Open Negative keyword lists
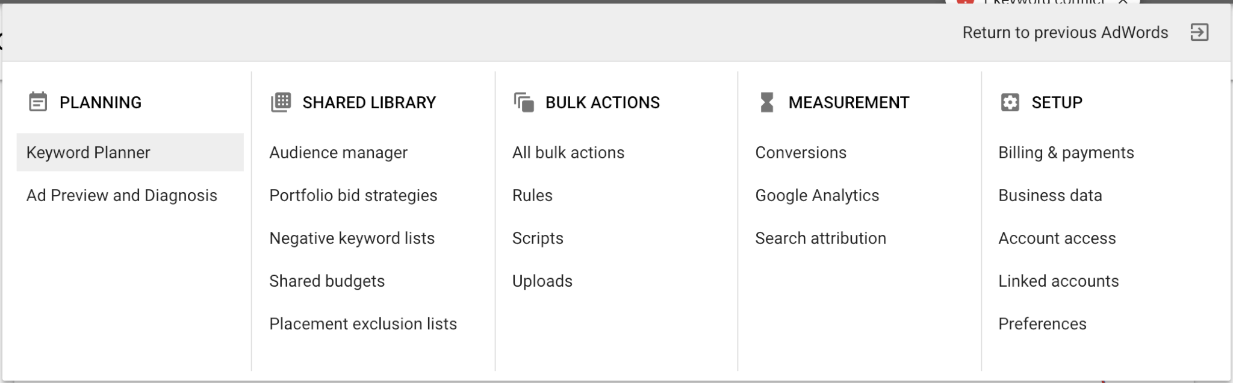This screenshot has height=383, width=1233. coord(352,238)
